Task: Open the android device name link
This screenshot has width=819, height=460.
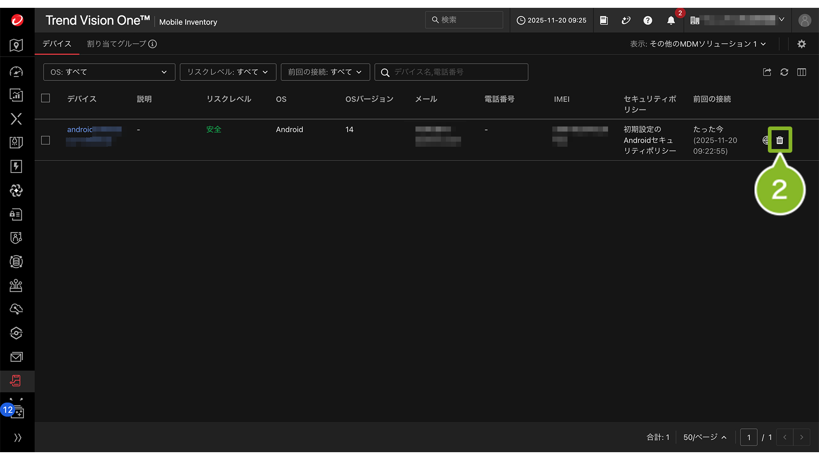Action: pyautogui.click(x=80, y=130)
